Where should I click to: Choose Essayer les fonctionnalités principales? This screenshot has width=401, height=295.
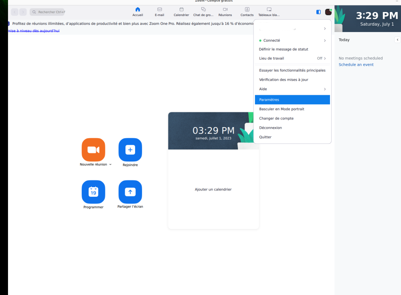(292, 70)
